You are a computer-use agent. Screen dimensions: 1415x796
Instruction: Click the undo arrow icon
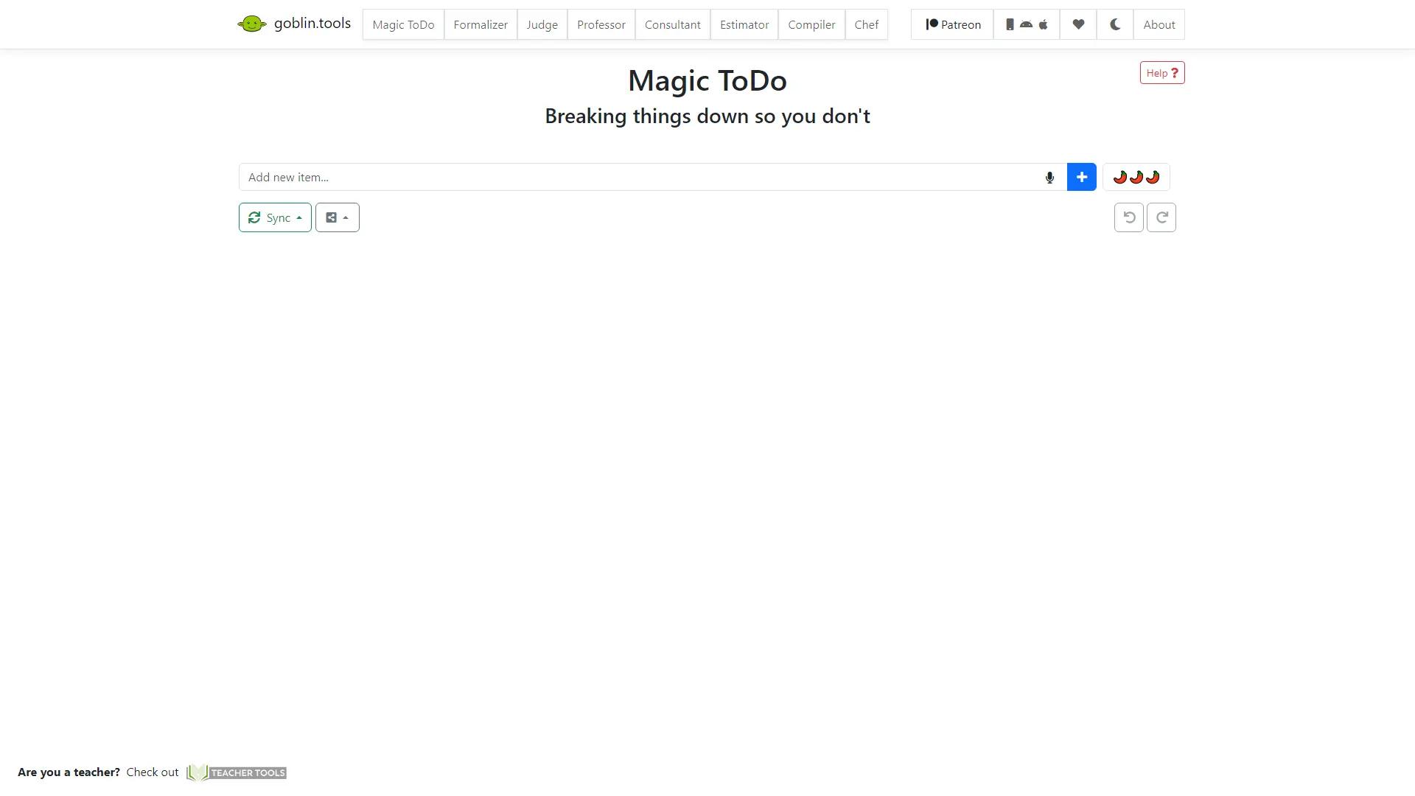[x=1128, y=217]
